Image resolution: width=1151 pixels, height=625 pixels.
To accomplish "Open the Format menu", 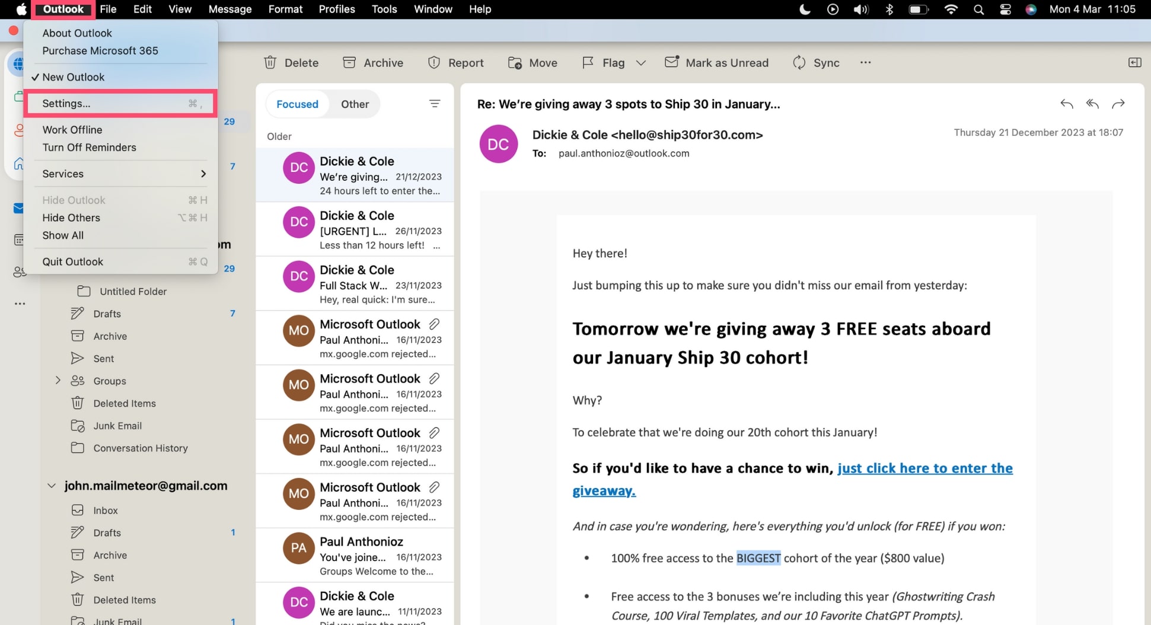I will point(285,9).
